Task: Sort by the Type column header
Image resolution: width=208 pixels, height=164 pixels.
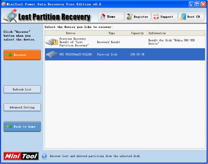Action: coord(112,33)
